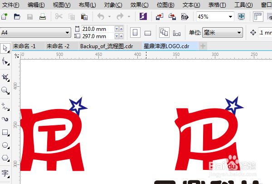Set portrait page orientation

click(x=135, y=33)
